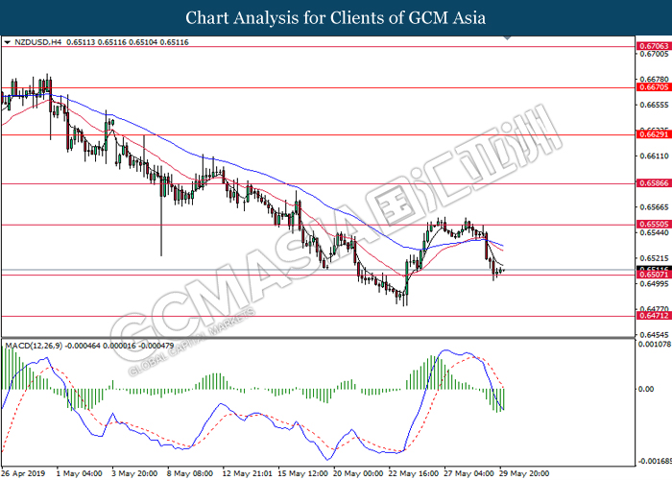Screen dimensions: 672x480
Task: Click the 0.64995 price axis value
Action: tap(654, 284)
